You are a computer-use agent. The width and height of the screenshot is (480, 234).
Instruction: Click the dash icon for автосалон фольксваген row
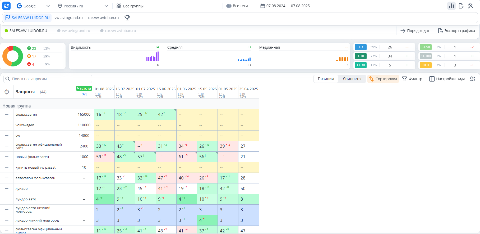[7, 178]
